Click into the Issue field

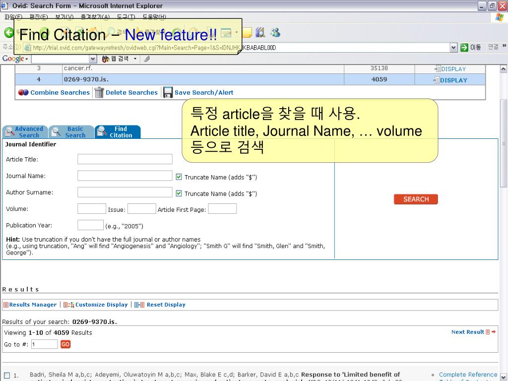point(142,209)
